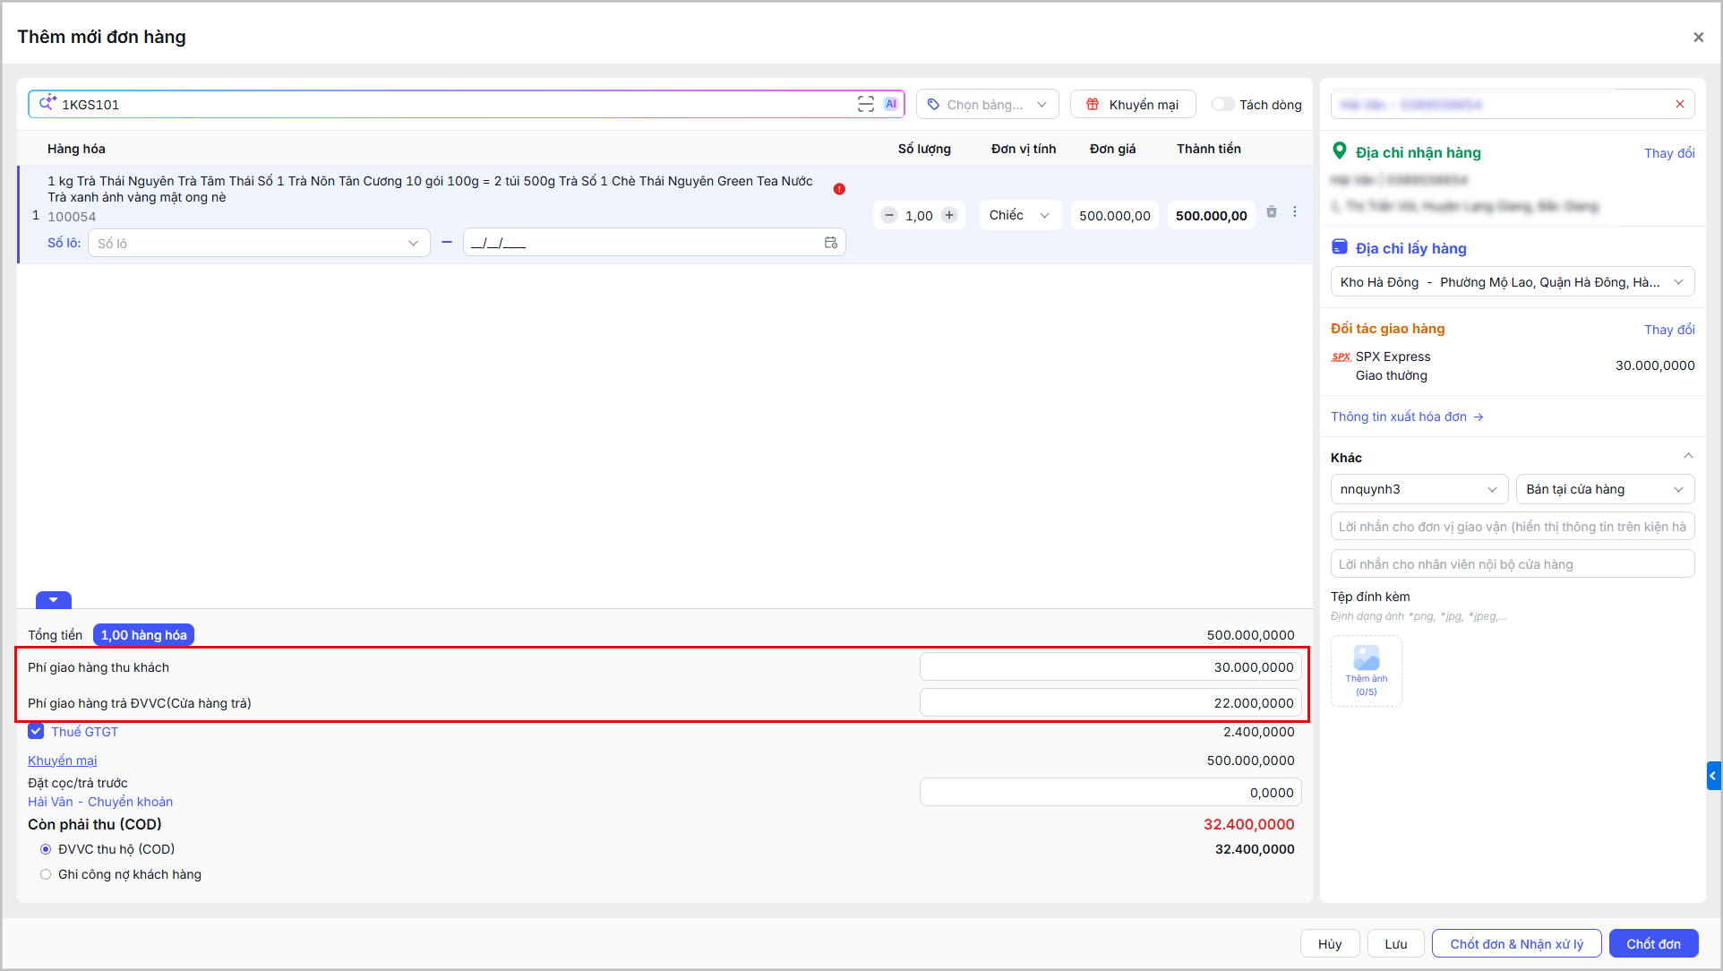Collapse the Khác section chevron
The image size is (1723, 971).
click(x=1688, y=456)
